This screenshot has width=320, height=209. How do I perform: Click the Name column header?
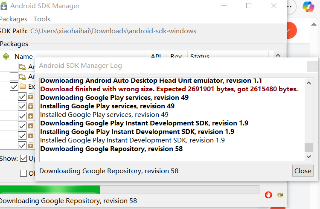[x=23, y=56]
